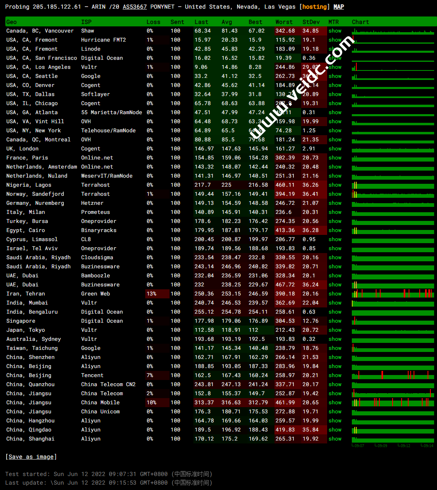Show MTR for Jiangsu China Mobile
437x490 pixels.
[335, 403]
